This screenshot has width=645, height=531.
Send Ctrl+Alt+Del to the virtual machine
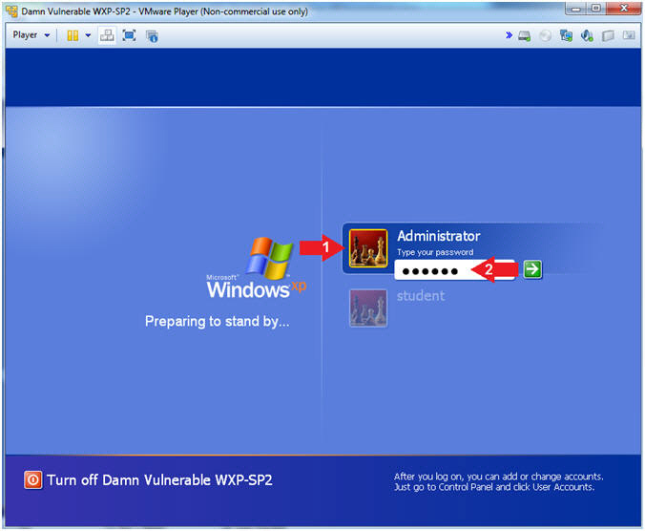[x=107, y=35]
